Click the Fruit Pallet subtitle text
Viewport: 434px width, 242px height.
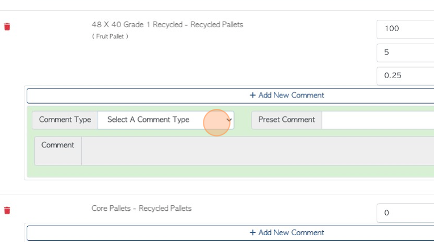110,36
